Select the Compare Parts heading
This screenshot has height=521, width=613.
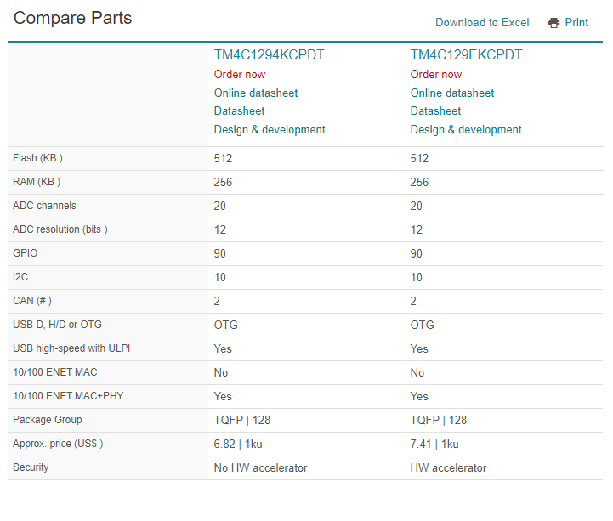(73, 18)
